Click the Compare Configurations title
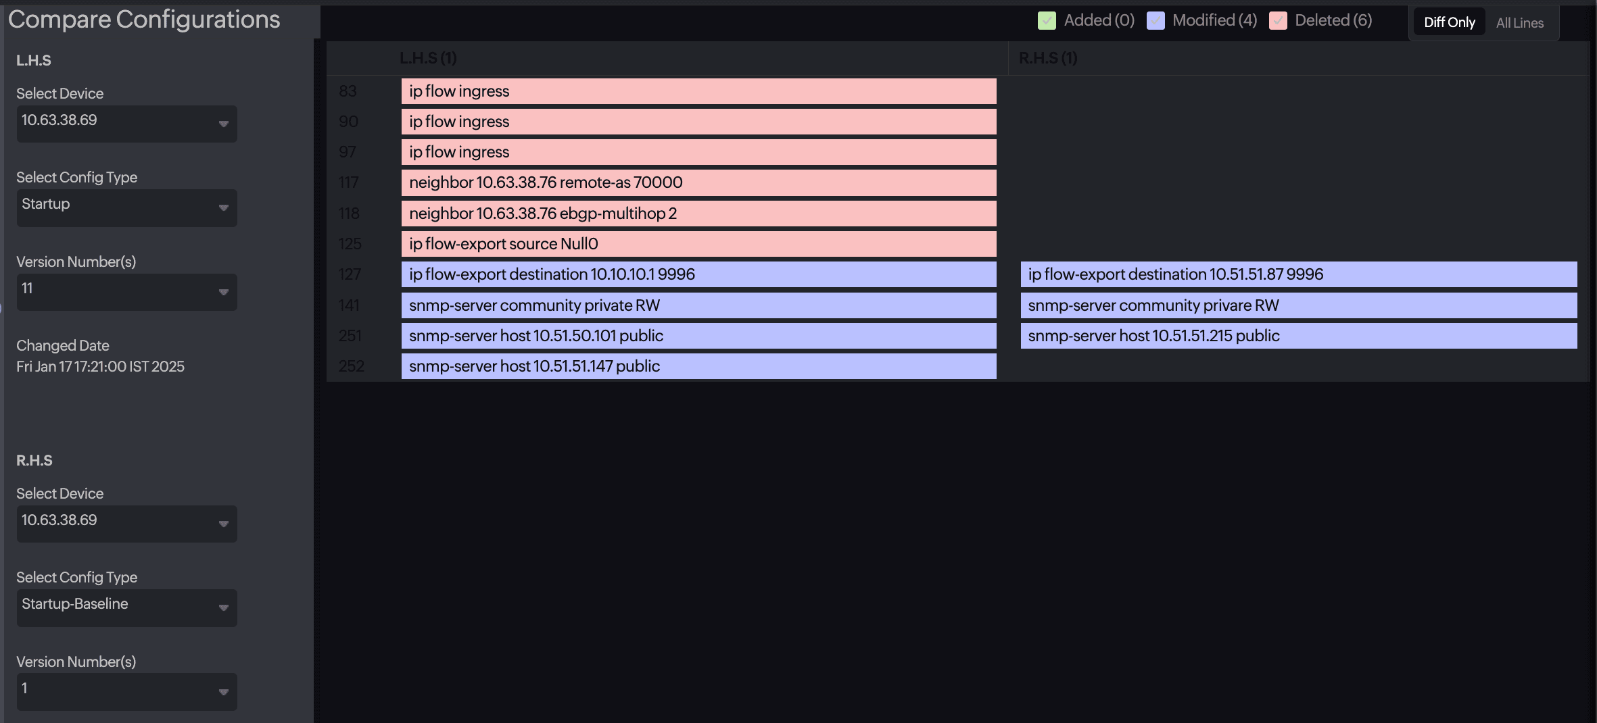Viewport: 1597px width, 723px height. point(146,20)
